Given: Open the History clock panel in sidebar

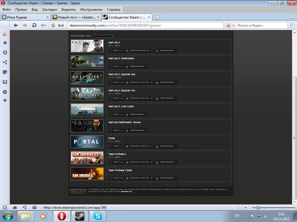Looking at the screenshot, I should (x=5, y=92).
